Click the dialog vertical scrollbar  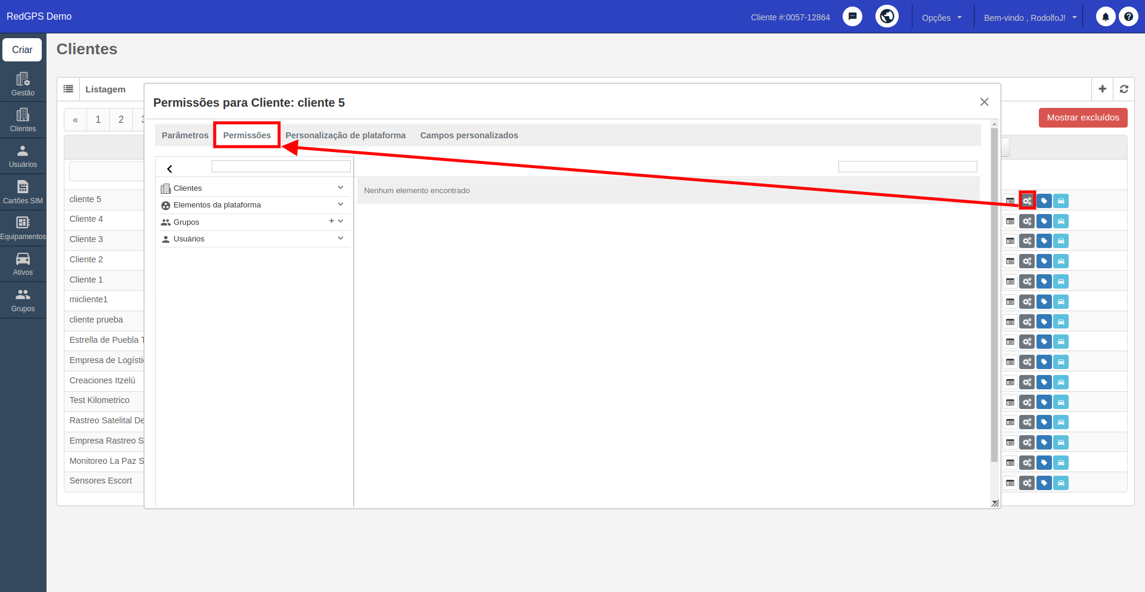[994, 295]
